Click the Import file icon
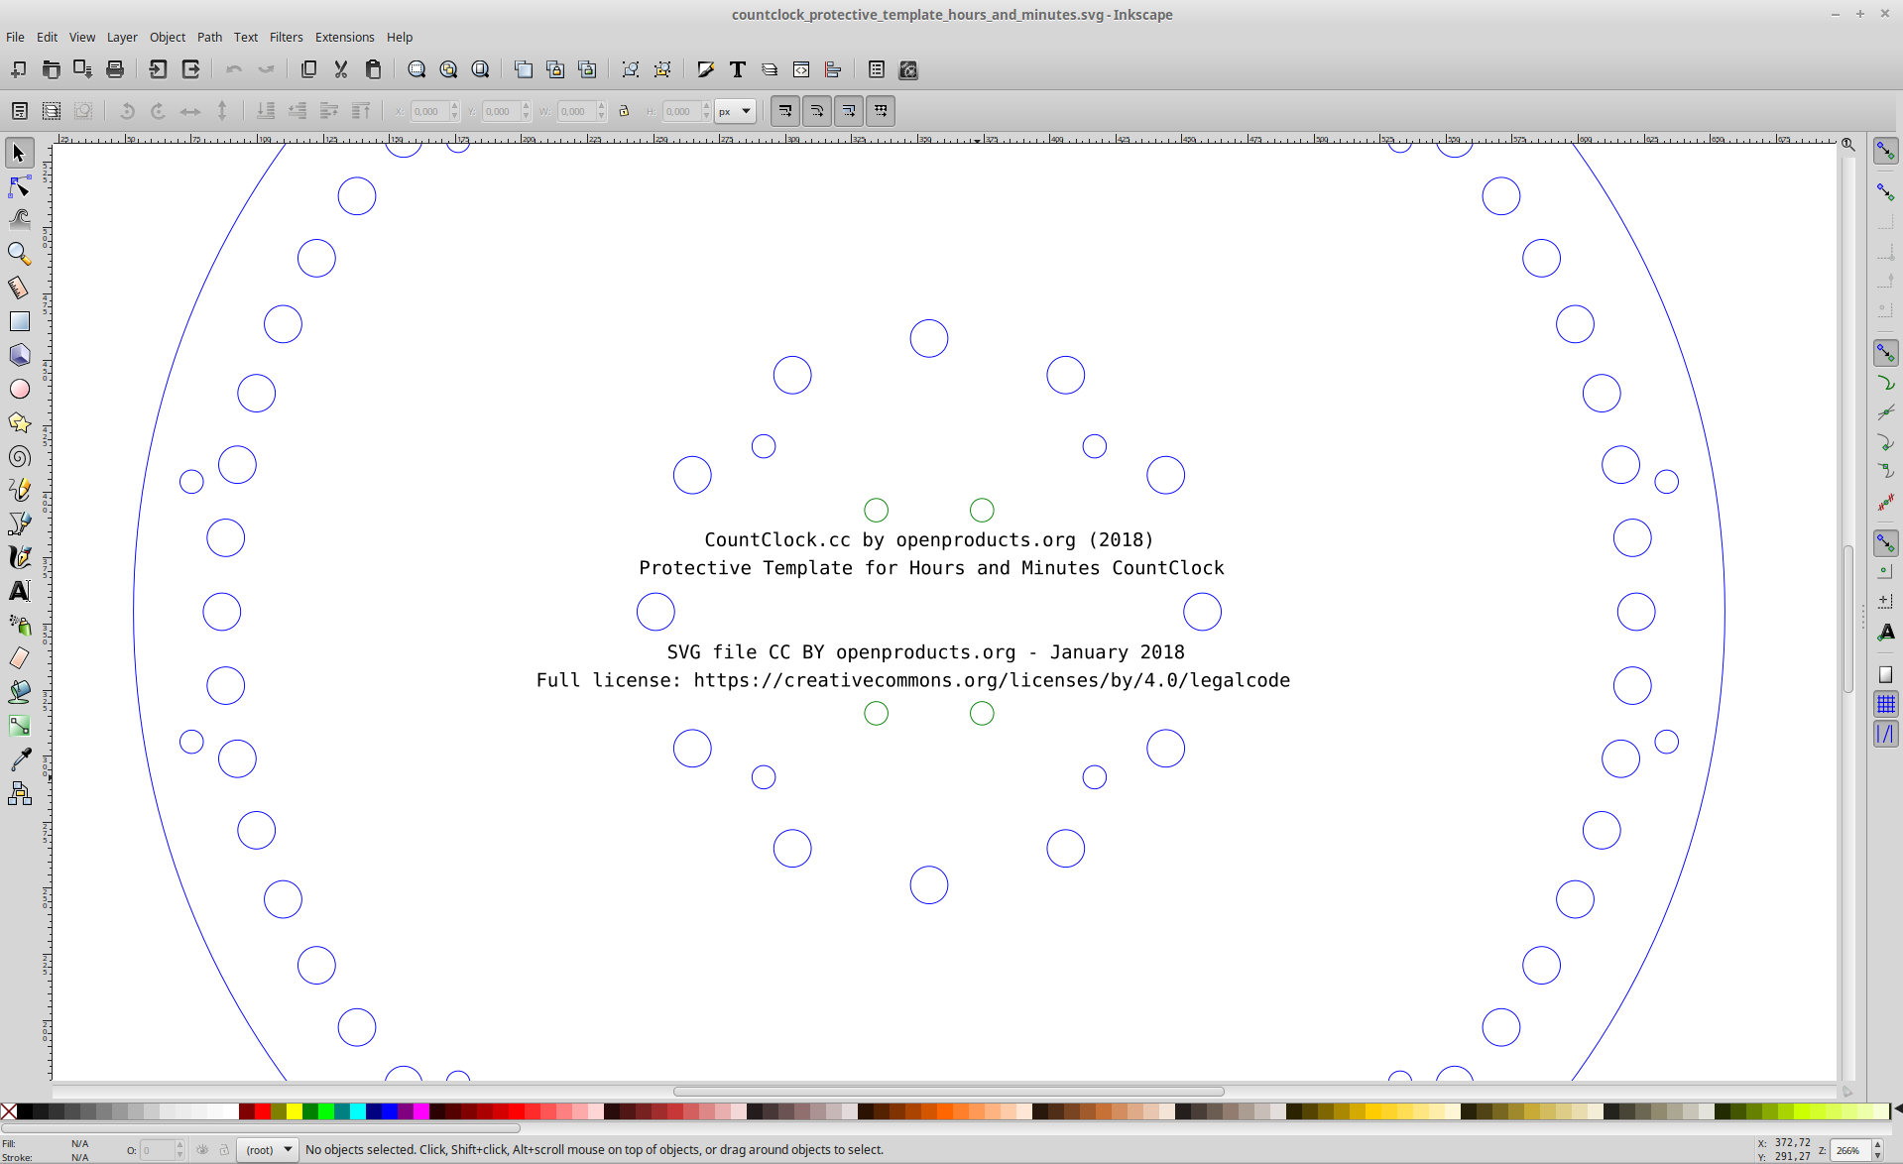 (x=158, y=69)
